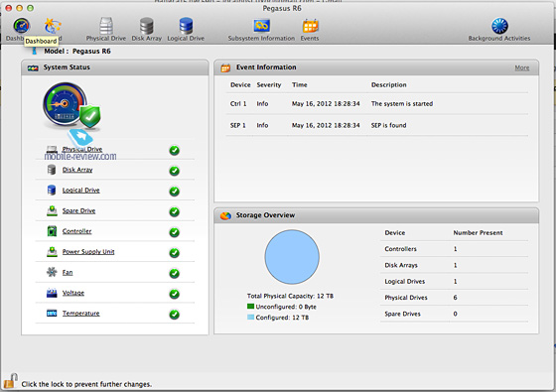The image size is (556, 392).
Task: Open Background Activities in the toolbar
Action: [x=499, y=30]
